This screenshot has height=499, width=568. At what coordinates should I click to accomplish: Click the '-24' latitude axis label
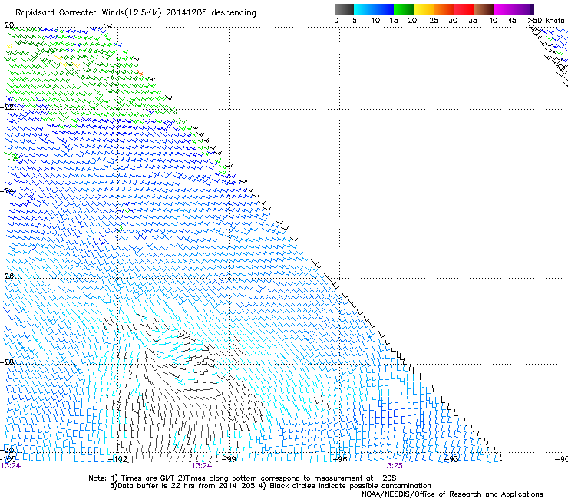click(7, 191)
